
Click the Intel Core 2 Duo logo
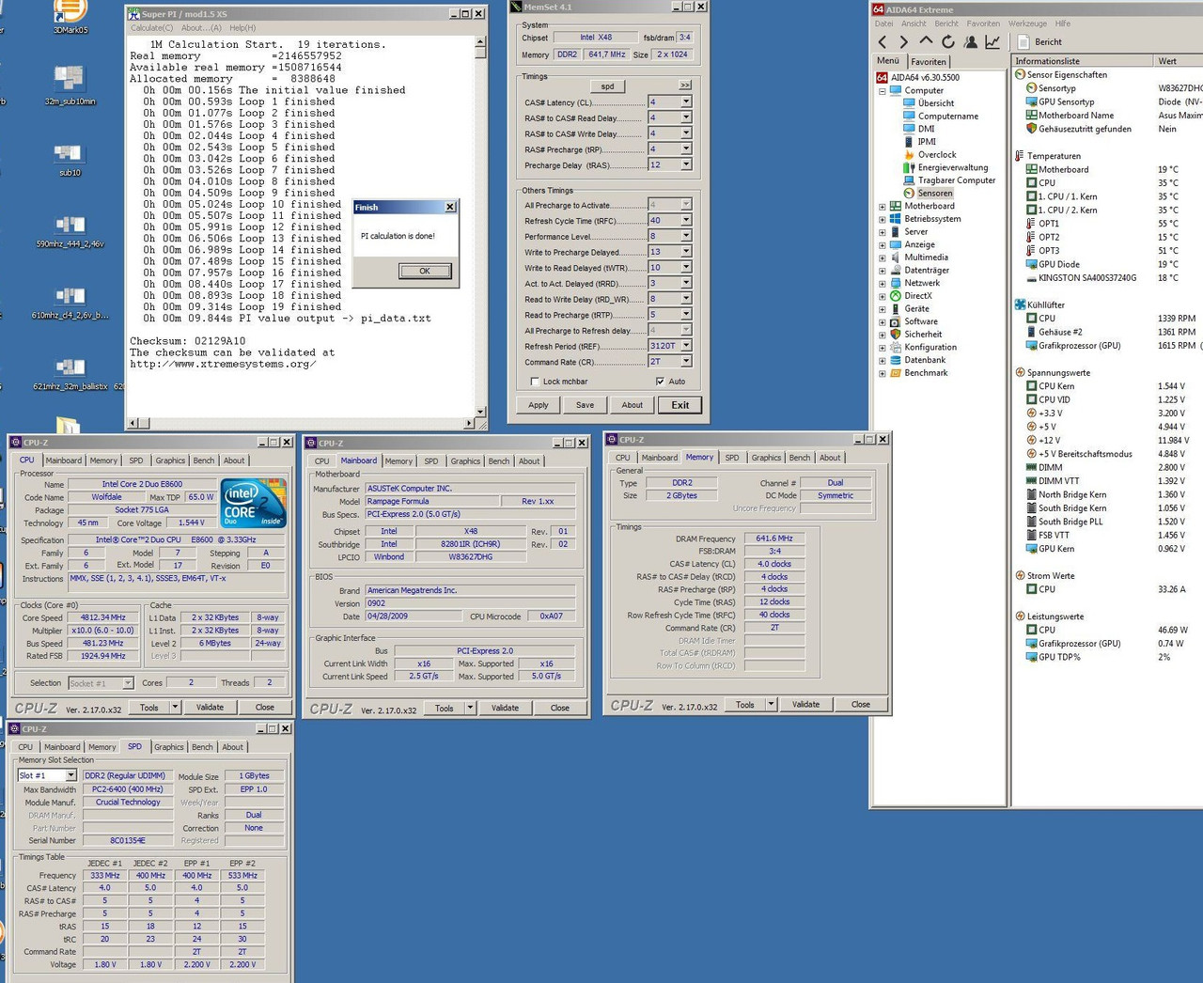coord(254,505)
